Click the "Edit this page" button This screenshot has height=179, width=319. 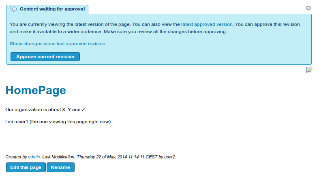[26, 167]
